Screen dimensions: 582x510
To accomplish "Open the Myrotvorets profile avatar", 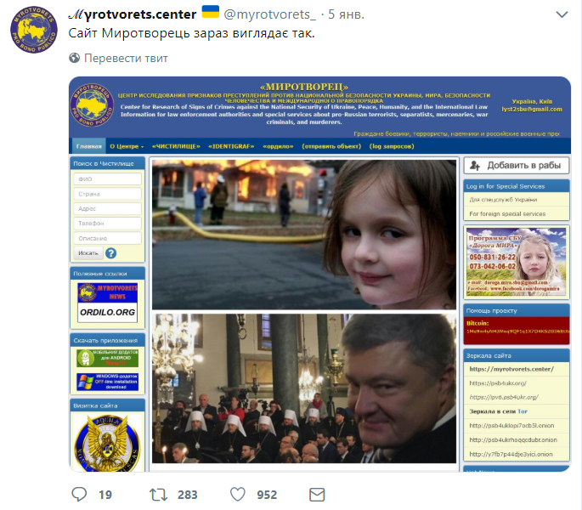I will (34, 30).
